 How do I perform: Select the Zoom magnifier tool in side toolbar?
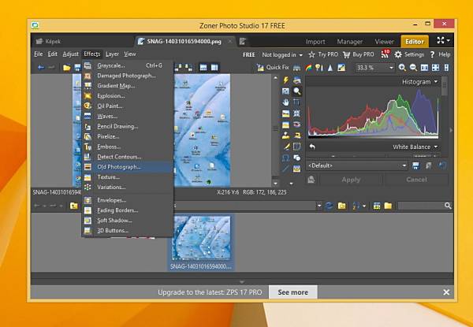297,91
